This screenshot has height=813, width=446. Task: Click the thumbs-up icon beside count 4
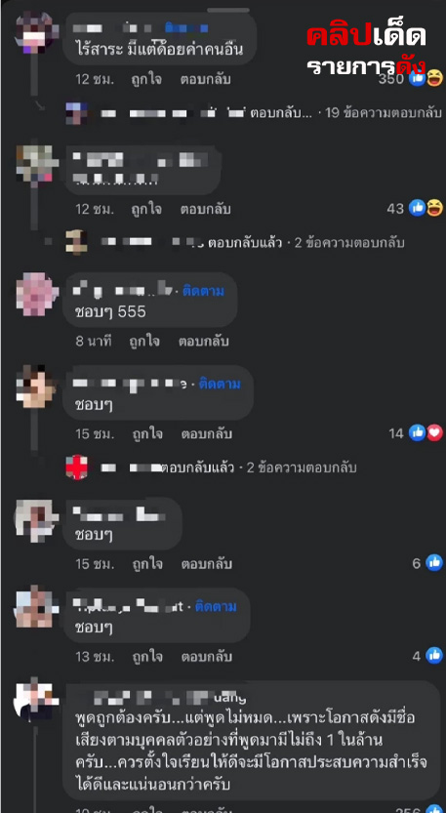coord(434,656)
